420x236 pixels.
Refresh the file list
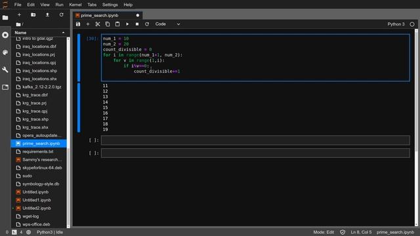[61, 15]
